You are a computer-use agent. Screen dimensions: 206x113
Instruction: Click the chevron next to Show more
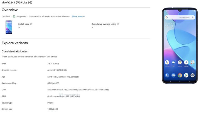click(84, 16)
